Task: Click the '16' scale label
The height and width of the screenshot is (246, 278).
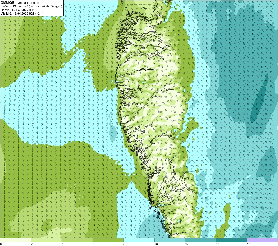Action: 249,244
